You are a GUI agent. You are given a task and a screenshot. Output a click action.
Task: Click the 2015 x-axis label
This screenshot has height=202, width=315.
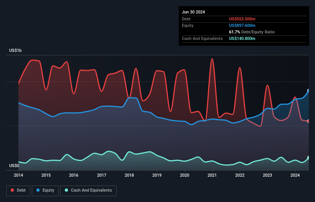coord(46,175)
